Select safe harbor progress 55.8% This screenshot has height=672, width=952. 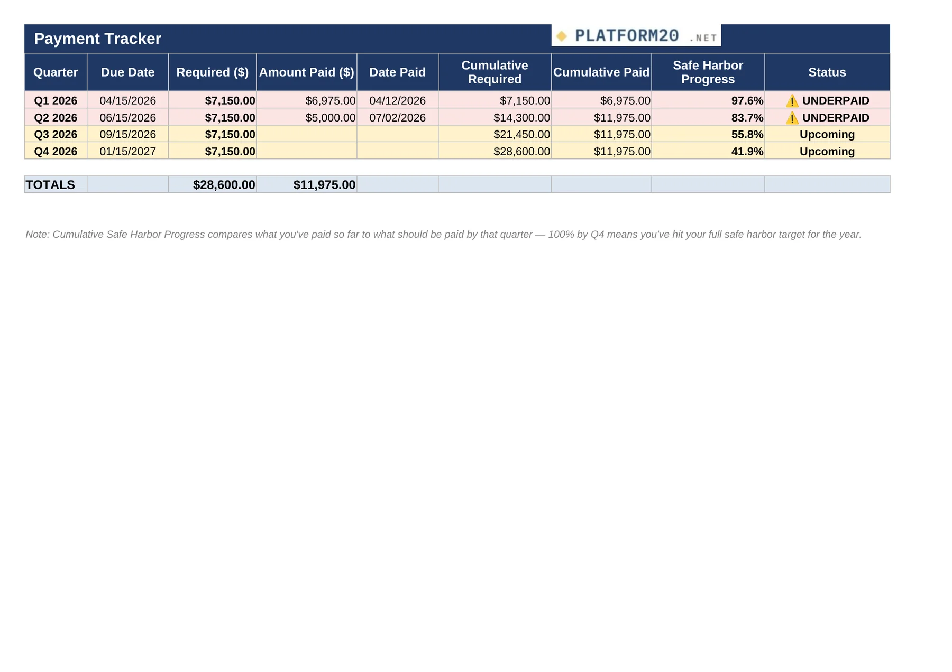pyautogui.click(x=708, y=134)
